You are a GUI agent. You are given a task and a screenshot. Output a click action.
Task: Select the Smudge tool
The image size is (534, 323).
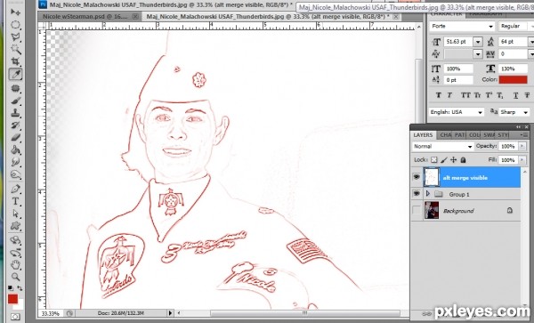click(15, 162)
